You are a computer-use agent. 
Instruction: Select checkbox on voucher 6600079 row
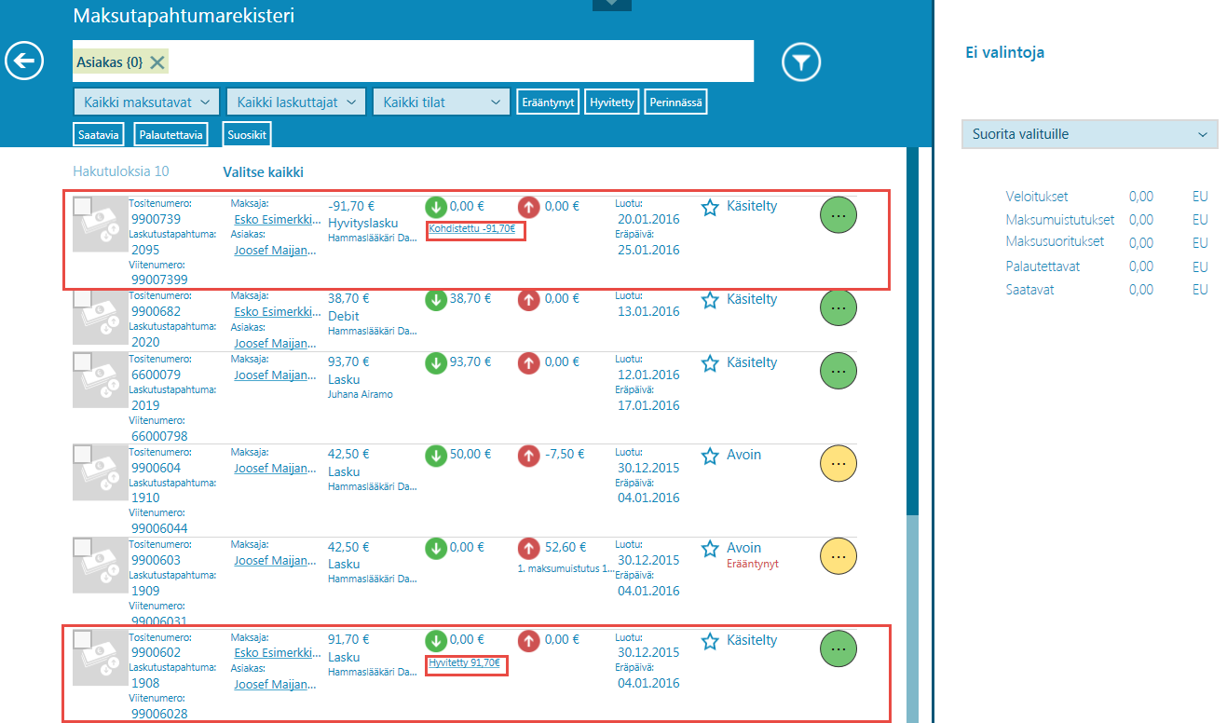click(82, 361)
